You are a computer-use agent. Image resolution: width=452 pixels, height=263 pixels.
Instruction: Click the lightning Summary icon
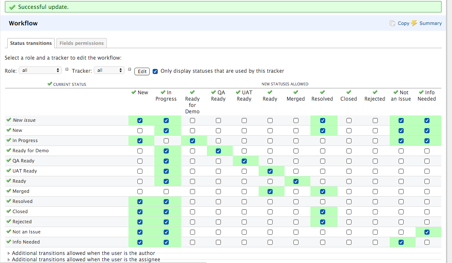(x=414, y=23)
